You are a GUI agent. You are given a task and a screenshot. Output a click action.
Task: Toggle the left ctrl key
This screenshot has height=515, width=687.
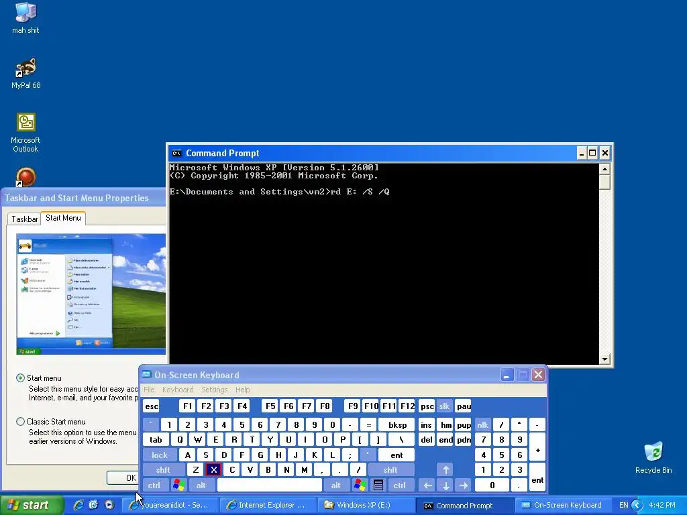[154, 485]
